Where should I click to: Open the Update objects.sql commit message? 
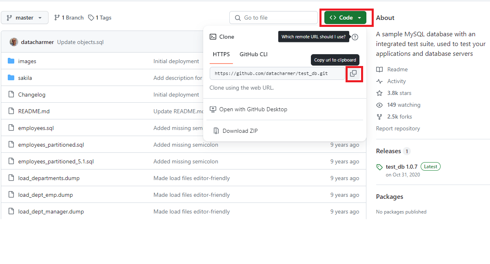pos(80,42)
